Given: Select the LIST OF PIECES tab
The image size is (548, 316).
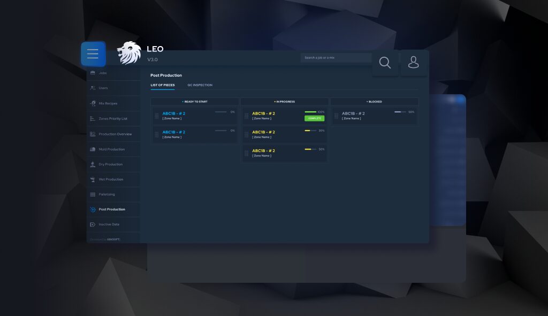Looking at the screenshot, I should (163, 85).
